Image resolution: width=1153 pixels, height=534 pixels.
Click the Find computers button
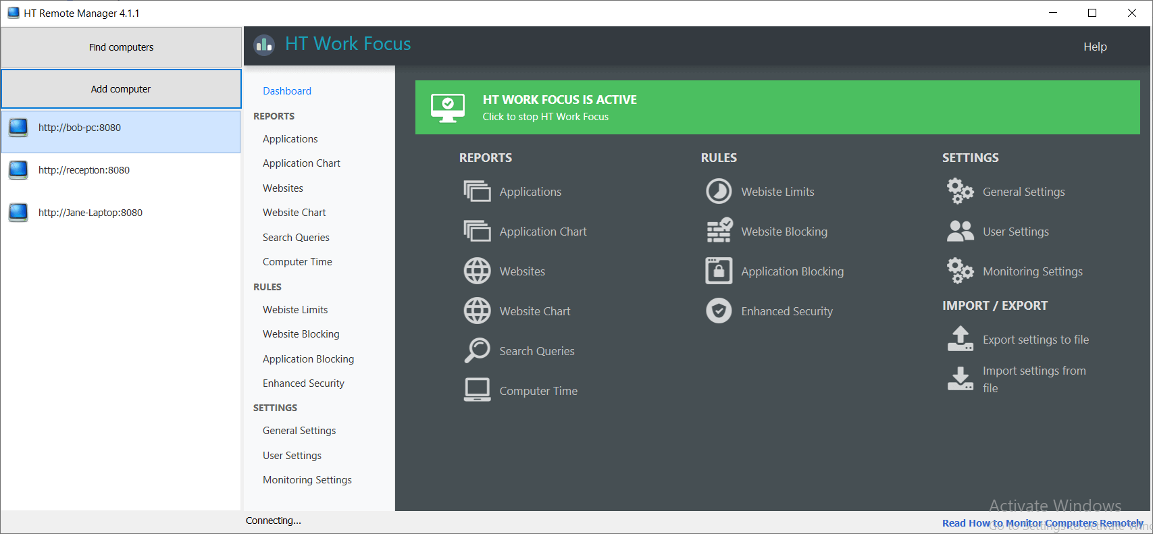pyautogui.click(x=121, y=47)
